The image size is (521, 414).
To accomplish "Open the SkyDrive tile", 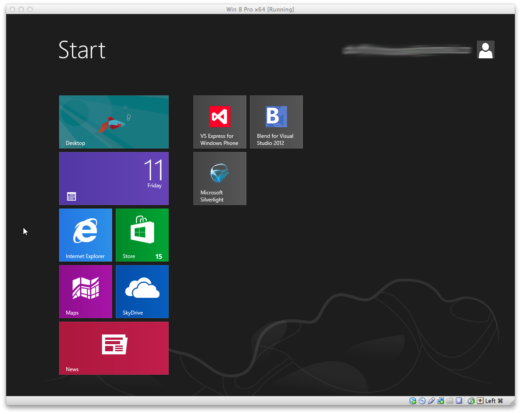I will 142,291.
